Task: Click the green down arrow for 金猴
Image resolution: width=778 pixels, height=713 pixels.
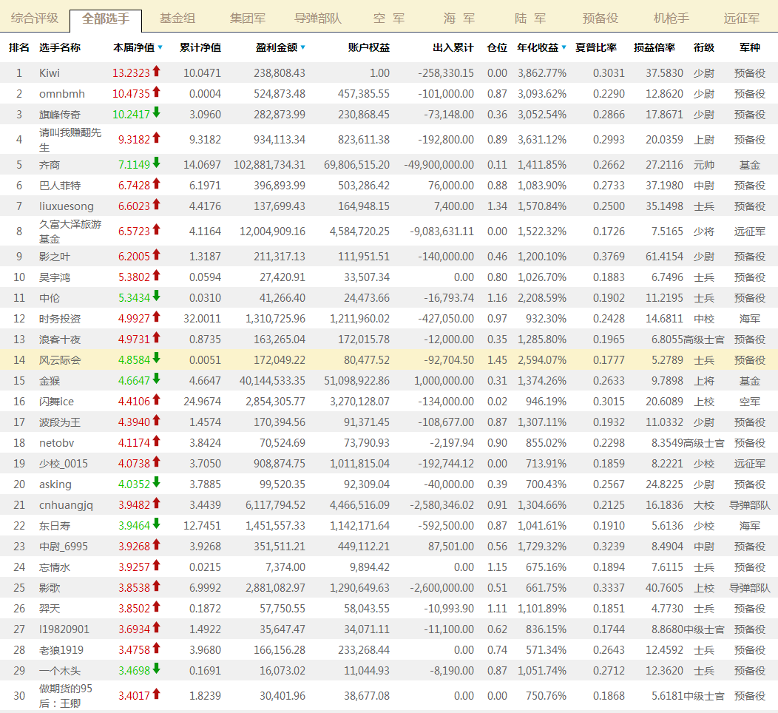Action: point(156,379)
